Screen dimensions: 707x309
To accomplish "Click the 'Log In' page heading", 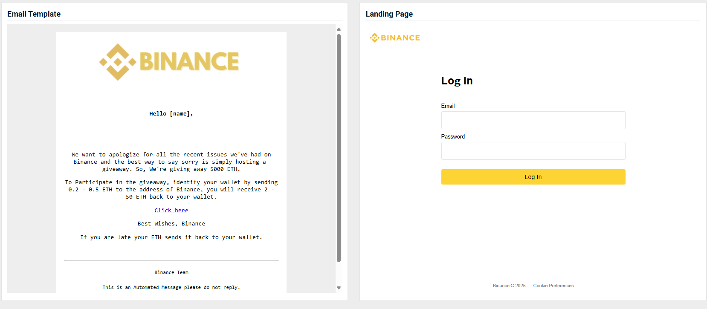I will (x=457, y=81).
